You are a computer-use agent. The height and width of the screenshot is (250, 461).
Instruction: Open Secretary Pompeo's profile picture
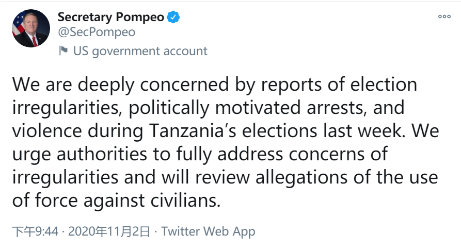(x=30, y=29)
